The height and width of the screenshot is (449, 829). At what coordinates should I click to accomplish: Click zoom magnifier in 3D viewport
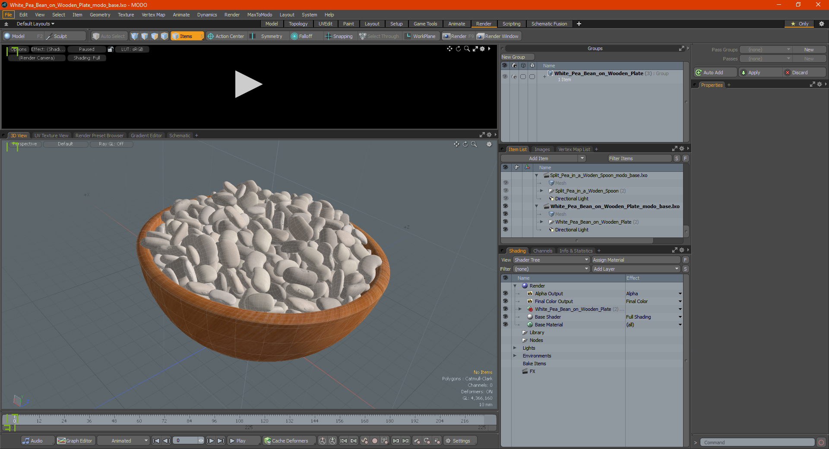(474, 144)
